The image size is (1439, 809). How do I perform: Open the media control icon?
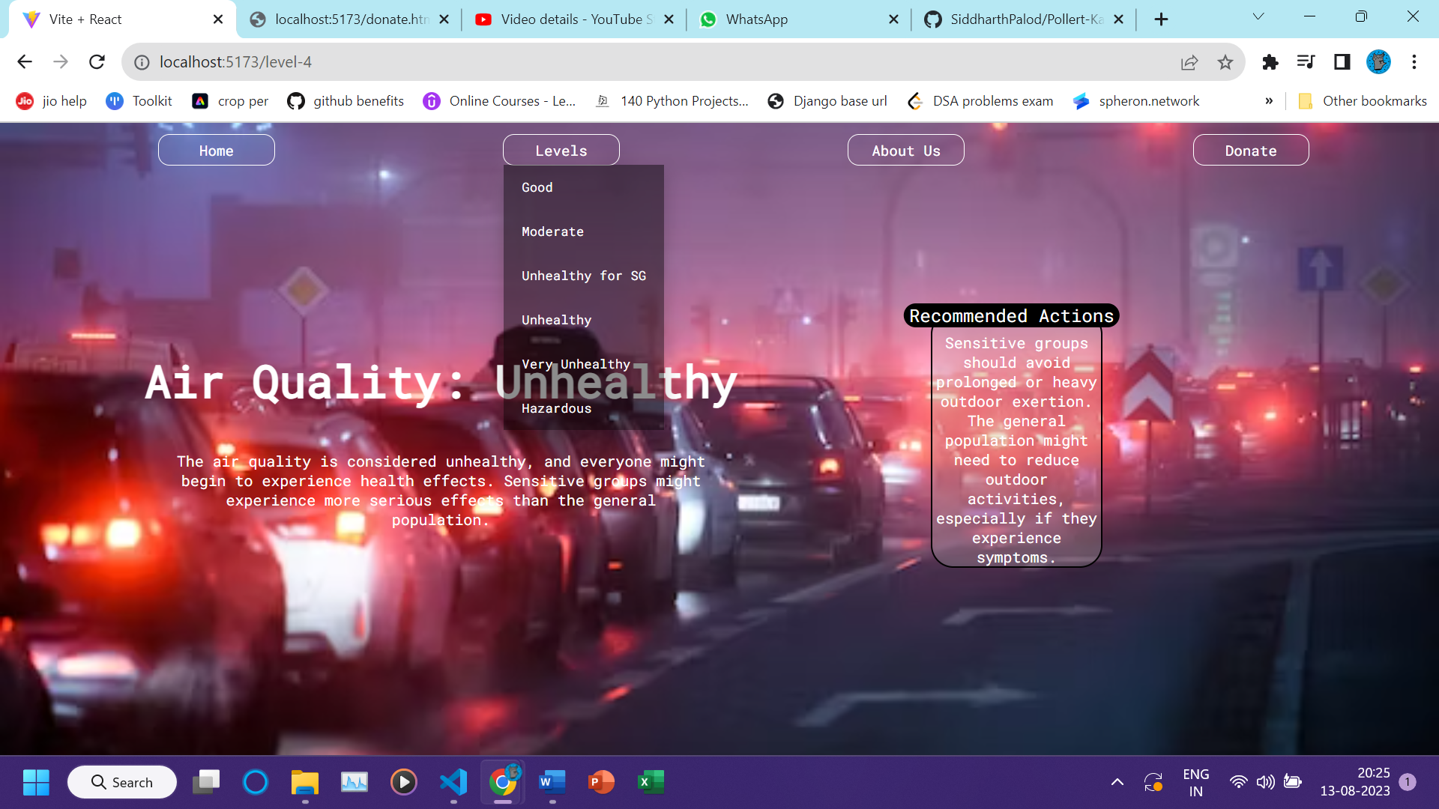click(1306, 62)
